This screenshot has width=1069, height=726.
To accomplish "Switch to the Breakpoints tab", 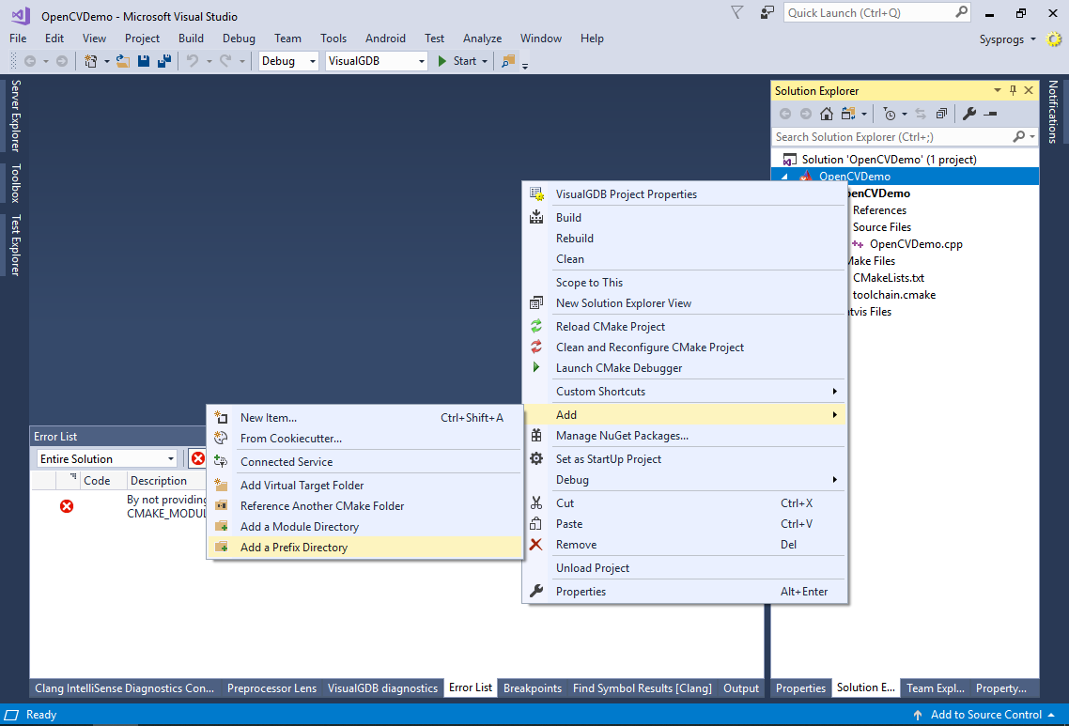I will pos(533,687).
